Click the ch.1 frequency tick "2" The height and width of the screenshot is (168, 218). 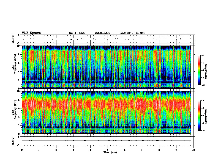coord(19,80)
